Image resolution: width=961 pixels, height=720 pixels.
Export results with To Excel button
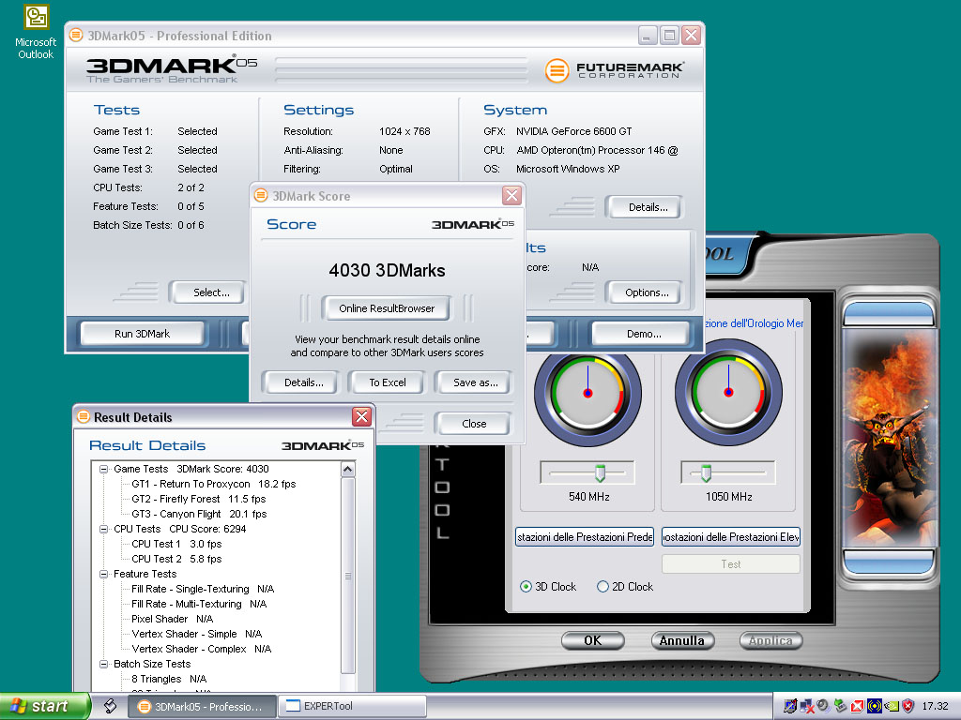click(x=388, y=382)
